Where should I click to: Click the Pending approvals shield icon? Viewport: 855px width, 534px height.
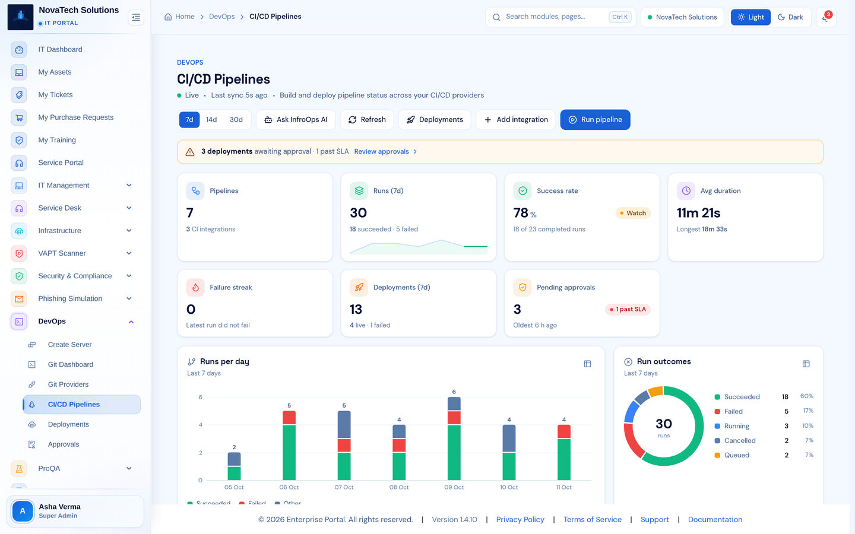(522, 287)
